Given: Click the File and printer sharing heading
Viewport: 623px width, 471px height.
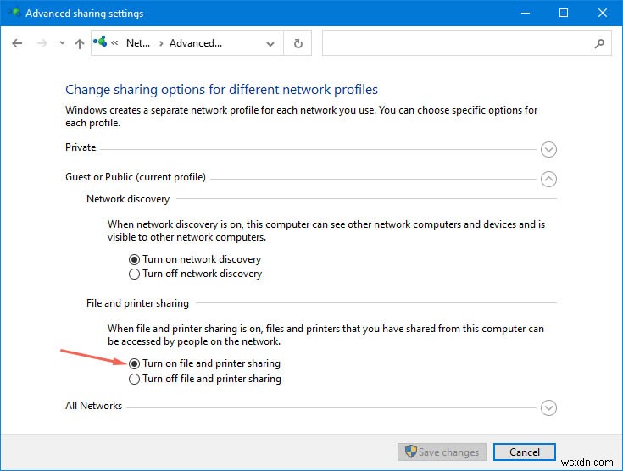Looking at the screenshot, I should click(137, 303).
